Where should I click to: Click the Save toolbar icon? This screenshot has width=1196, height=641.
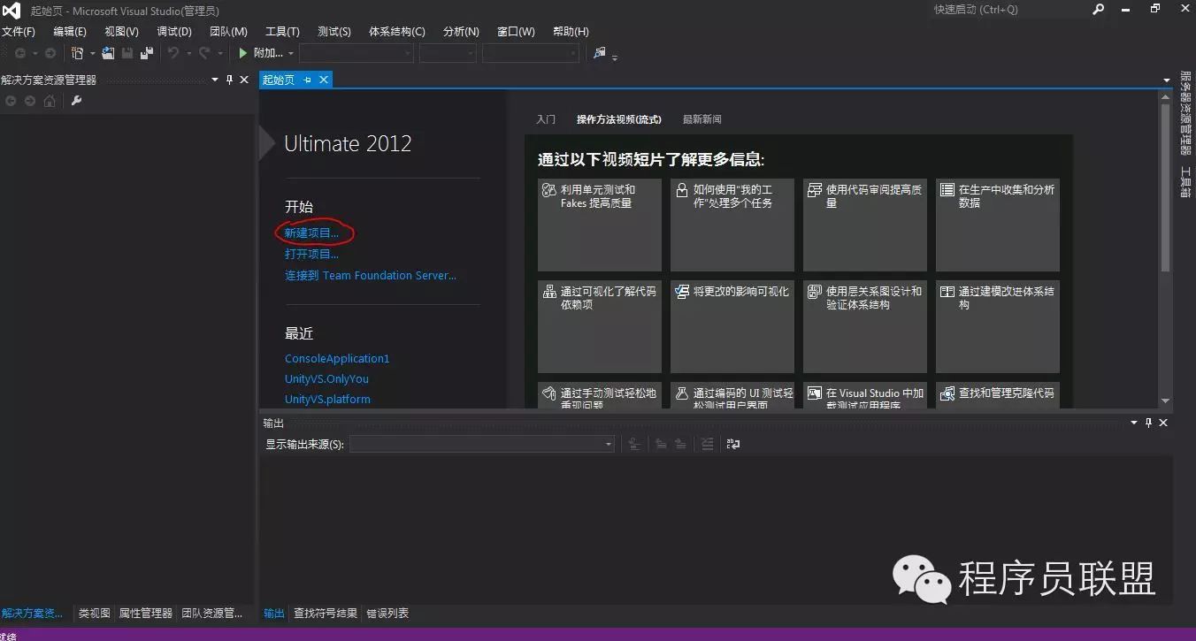point(127,53)
